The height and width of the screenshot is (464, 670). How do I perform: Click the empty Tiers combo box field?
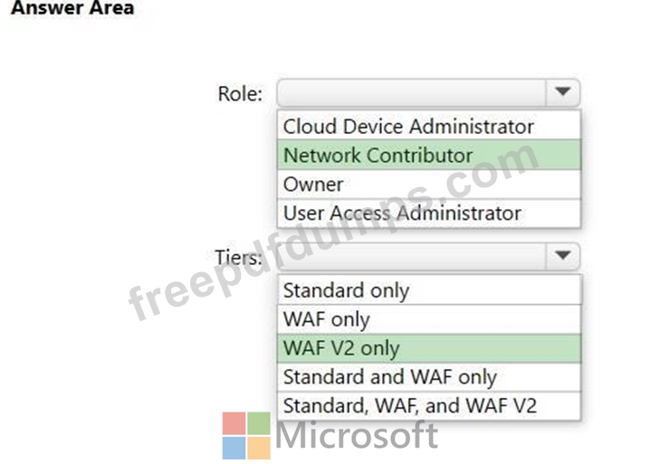pos(412,257)
